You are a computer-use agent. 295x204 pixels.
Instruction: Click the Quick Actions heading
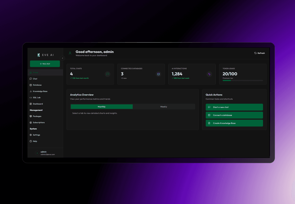coord(214,95)
